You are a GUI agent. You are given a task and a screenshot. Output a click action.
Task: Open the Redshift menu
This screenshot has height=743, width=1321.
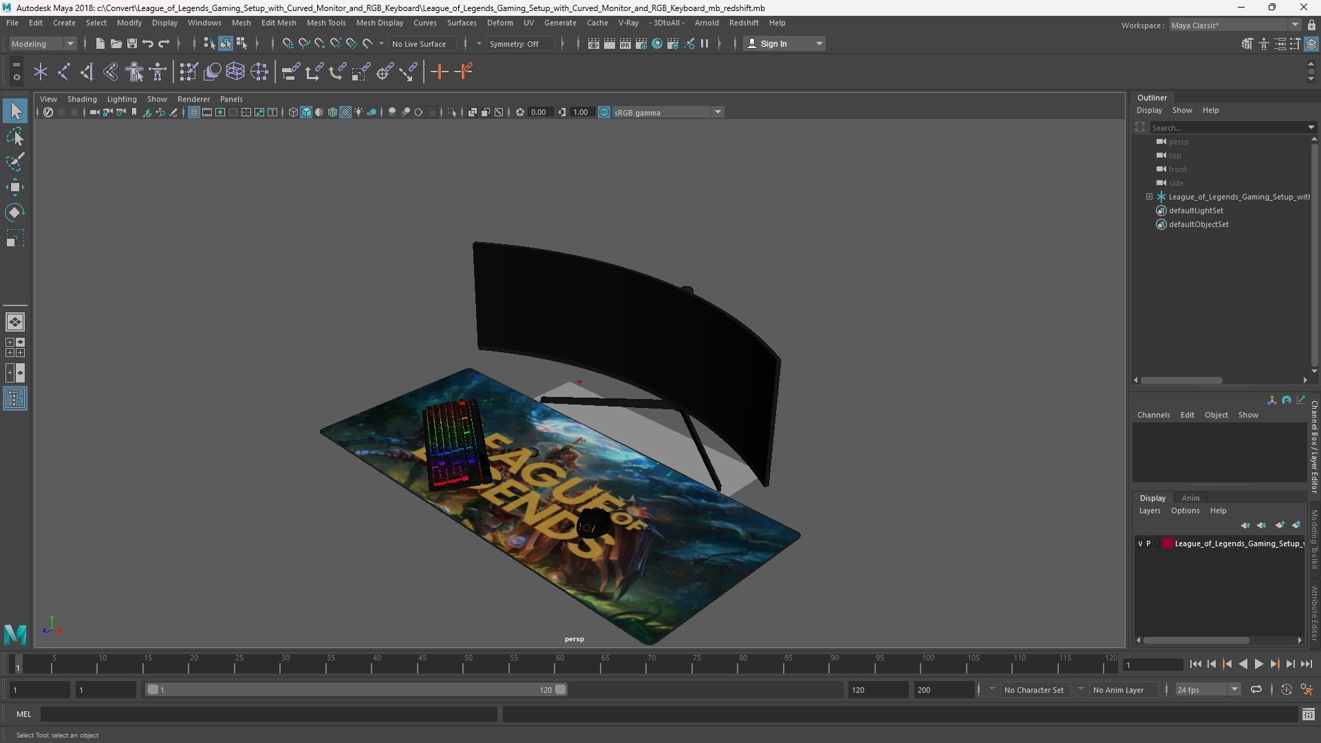[743, 23]
